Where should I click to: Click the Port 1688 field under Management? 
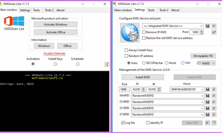pyautogui.click(x=124, y=89)
